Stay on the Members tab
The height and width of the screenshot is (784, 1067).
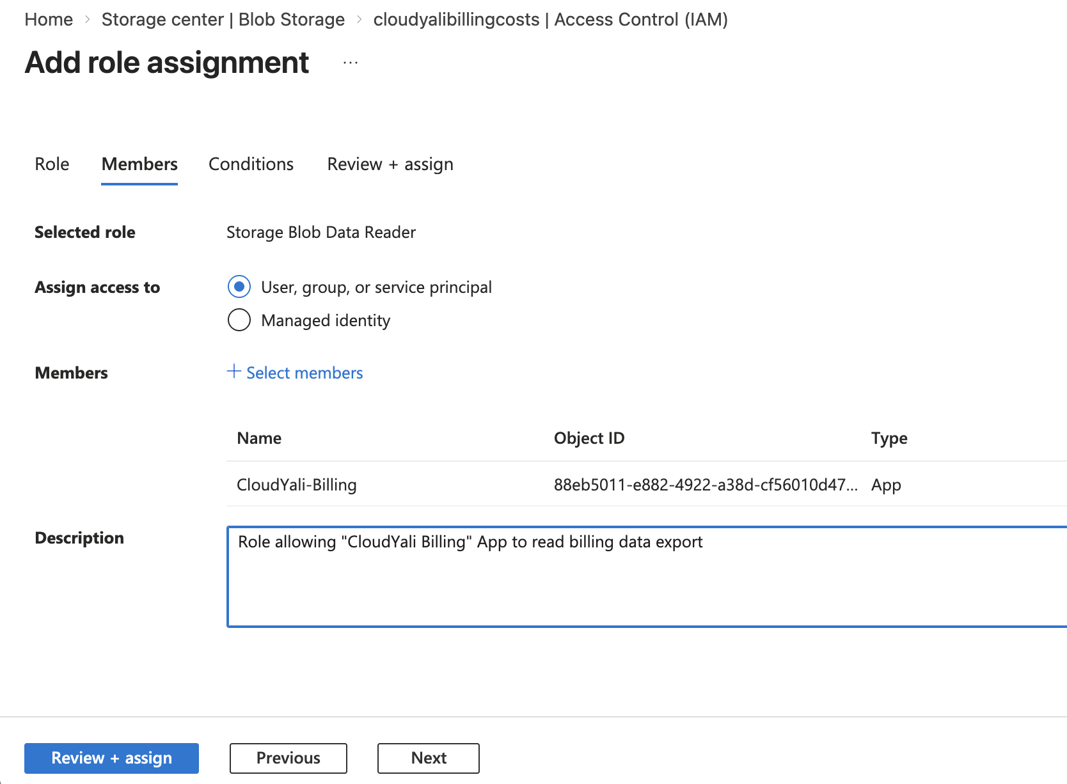click(x=139, y=164)
